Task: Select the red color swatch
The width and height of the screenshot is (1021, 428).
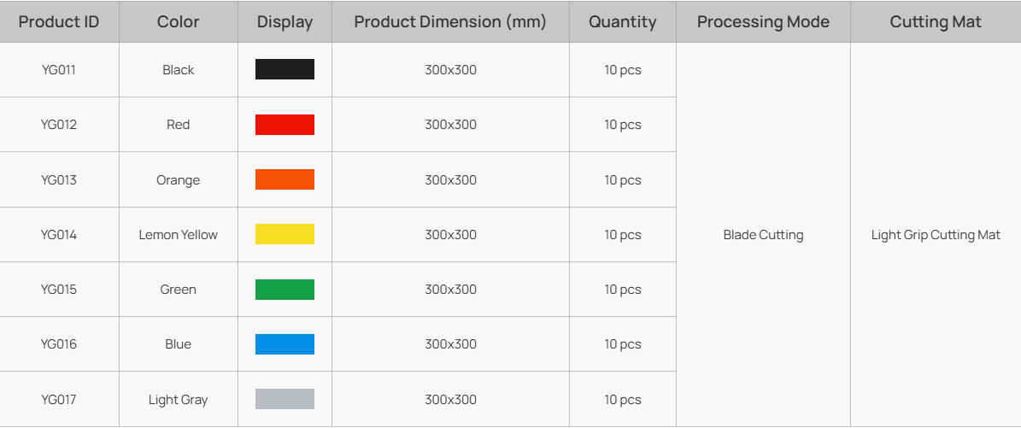Action: [285, 125]
